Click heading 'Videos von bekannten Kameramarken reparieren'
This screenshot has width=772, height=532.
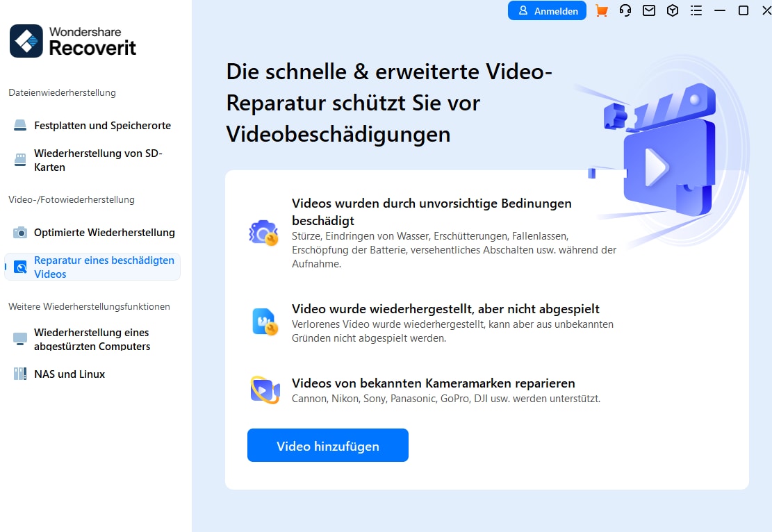click(x=434, y=383)
